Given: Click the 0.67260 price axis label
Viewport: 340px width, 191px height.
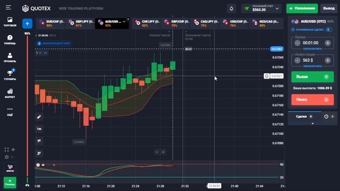Looking at the screenshot, I should (278, 57).
